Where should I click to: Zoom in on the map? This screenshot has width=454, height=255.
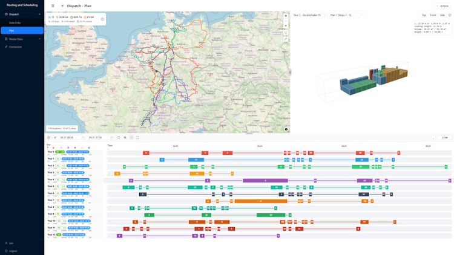286,16
